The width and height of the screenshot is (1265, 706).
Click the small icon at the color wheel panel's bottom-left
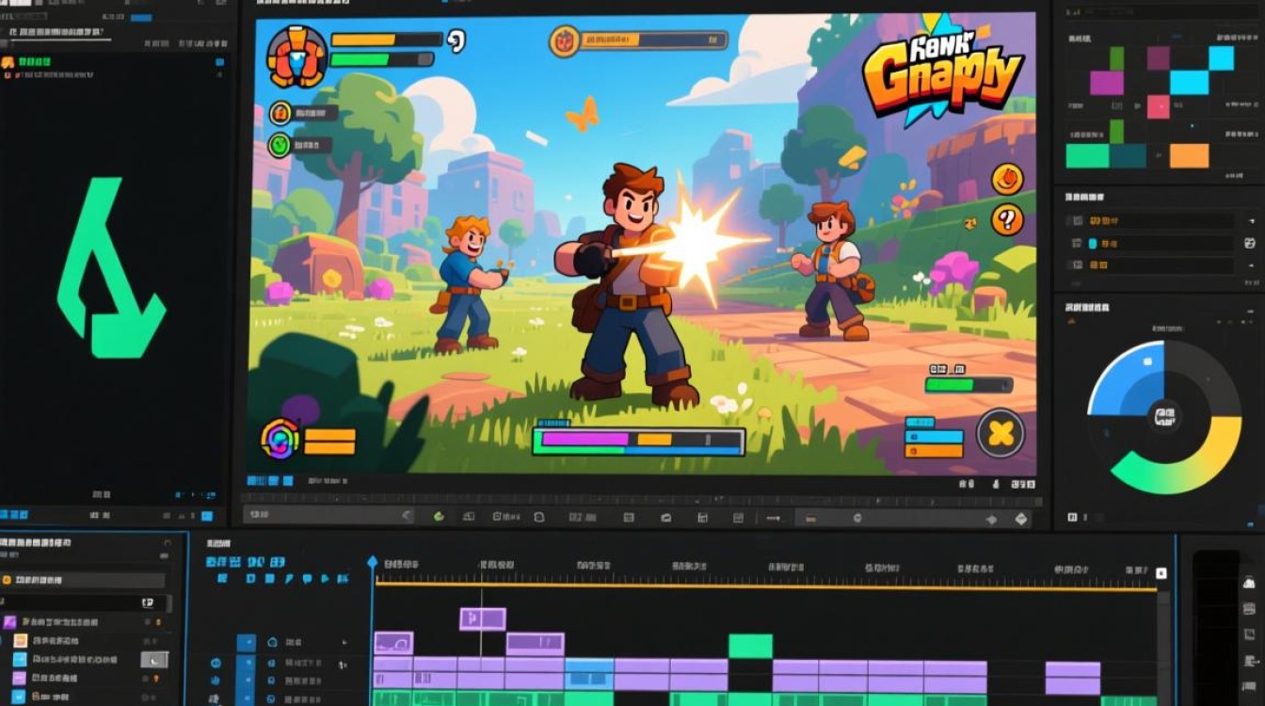1072,517
